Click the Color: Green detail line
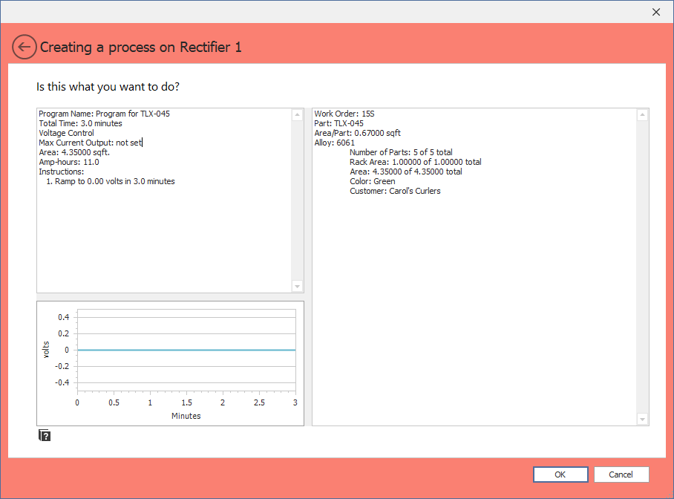 coord(372,181)
